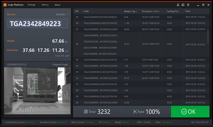
Task: Click the barcode field TGA2342849223
Action: point(38,24)
